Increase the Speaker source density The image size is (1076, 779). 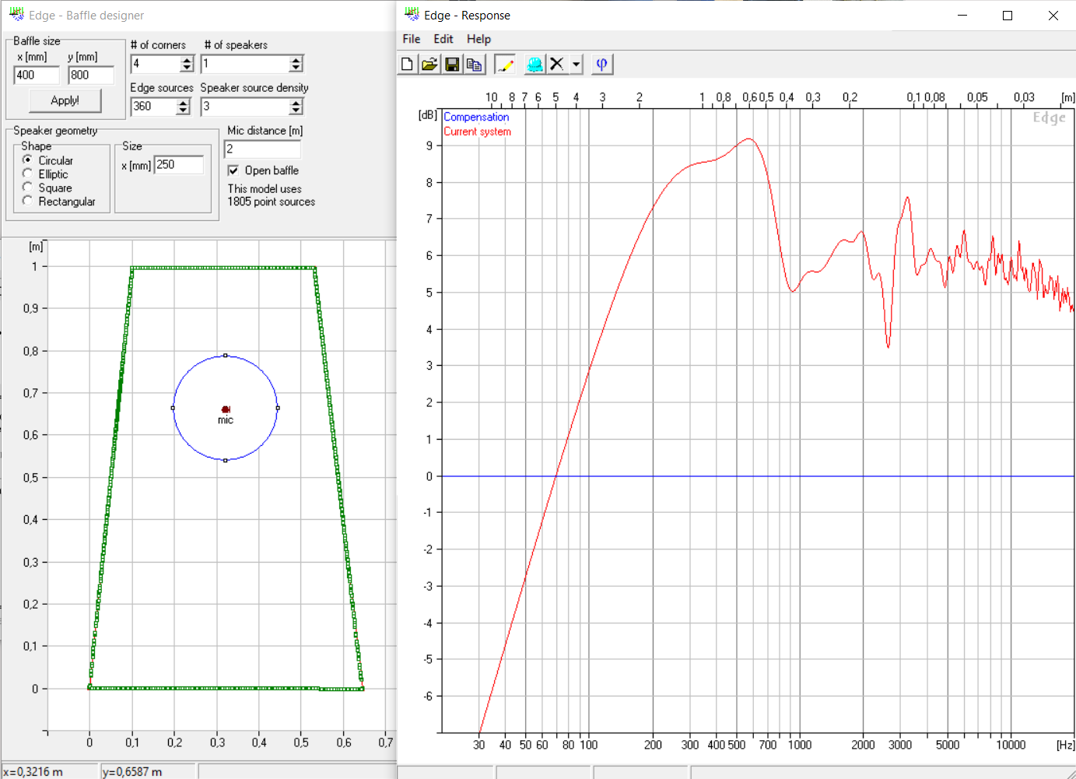click(x=296, y=103)
